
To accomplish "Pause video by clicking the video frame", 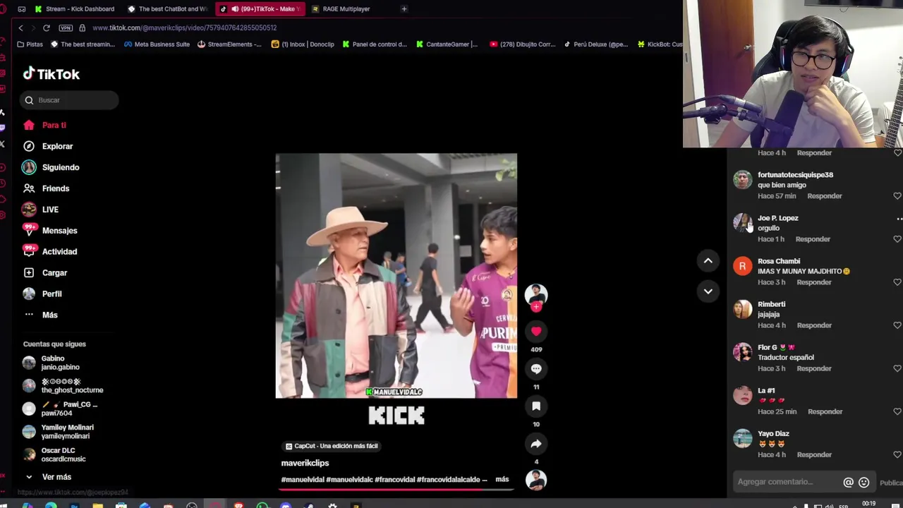I will [x=396, y=276].
